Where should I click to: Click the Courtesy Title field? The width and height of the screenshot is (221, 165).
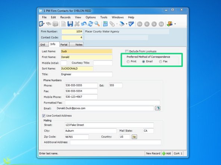pos(103,63)
